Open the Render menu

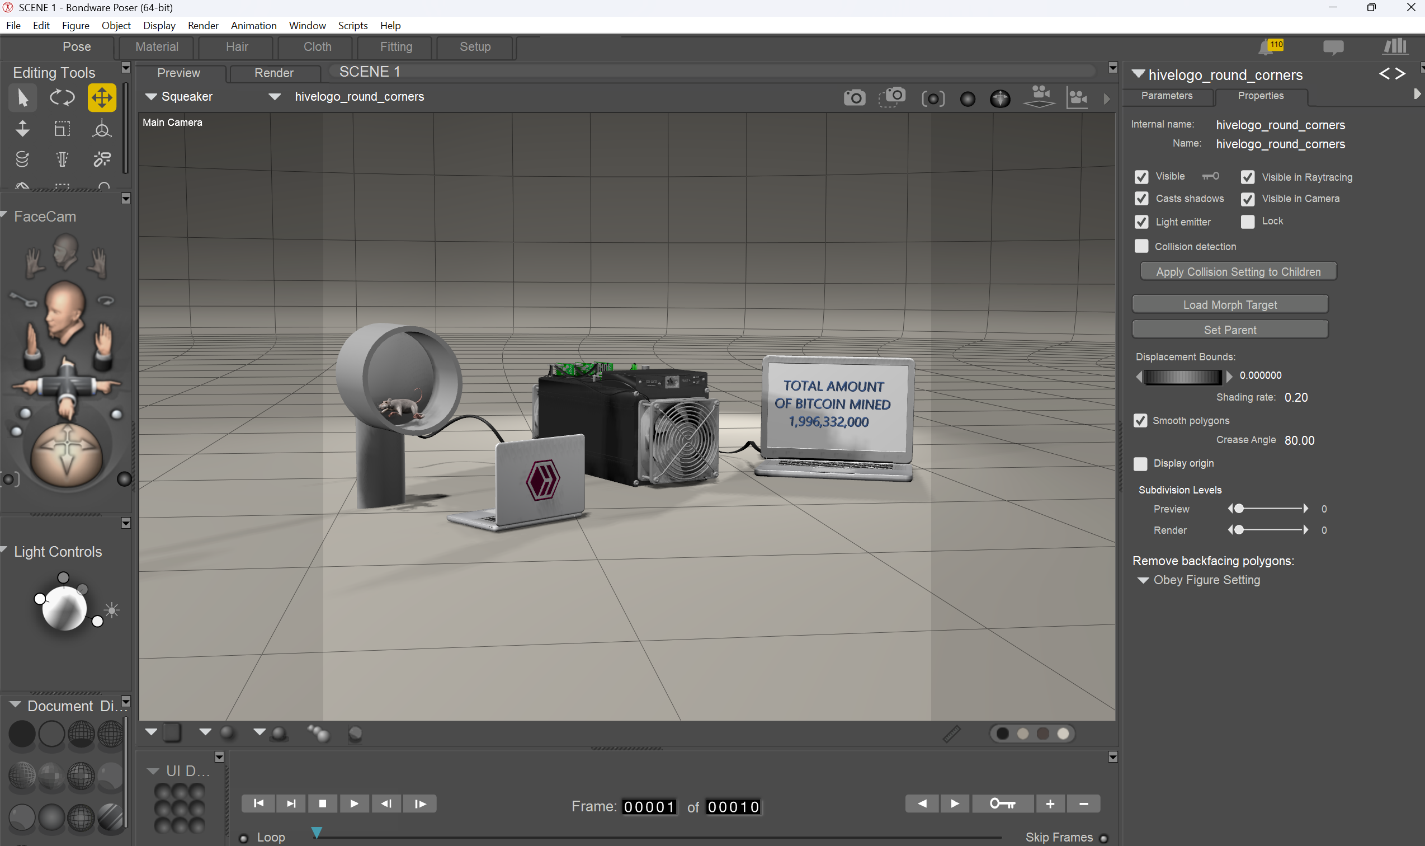click(203, 26)
